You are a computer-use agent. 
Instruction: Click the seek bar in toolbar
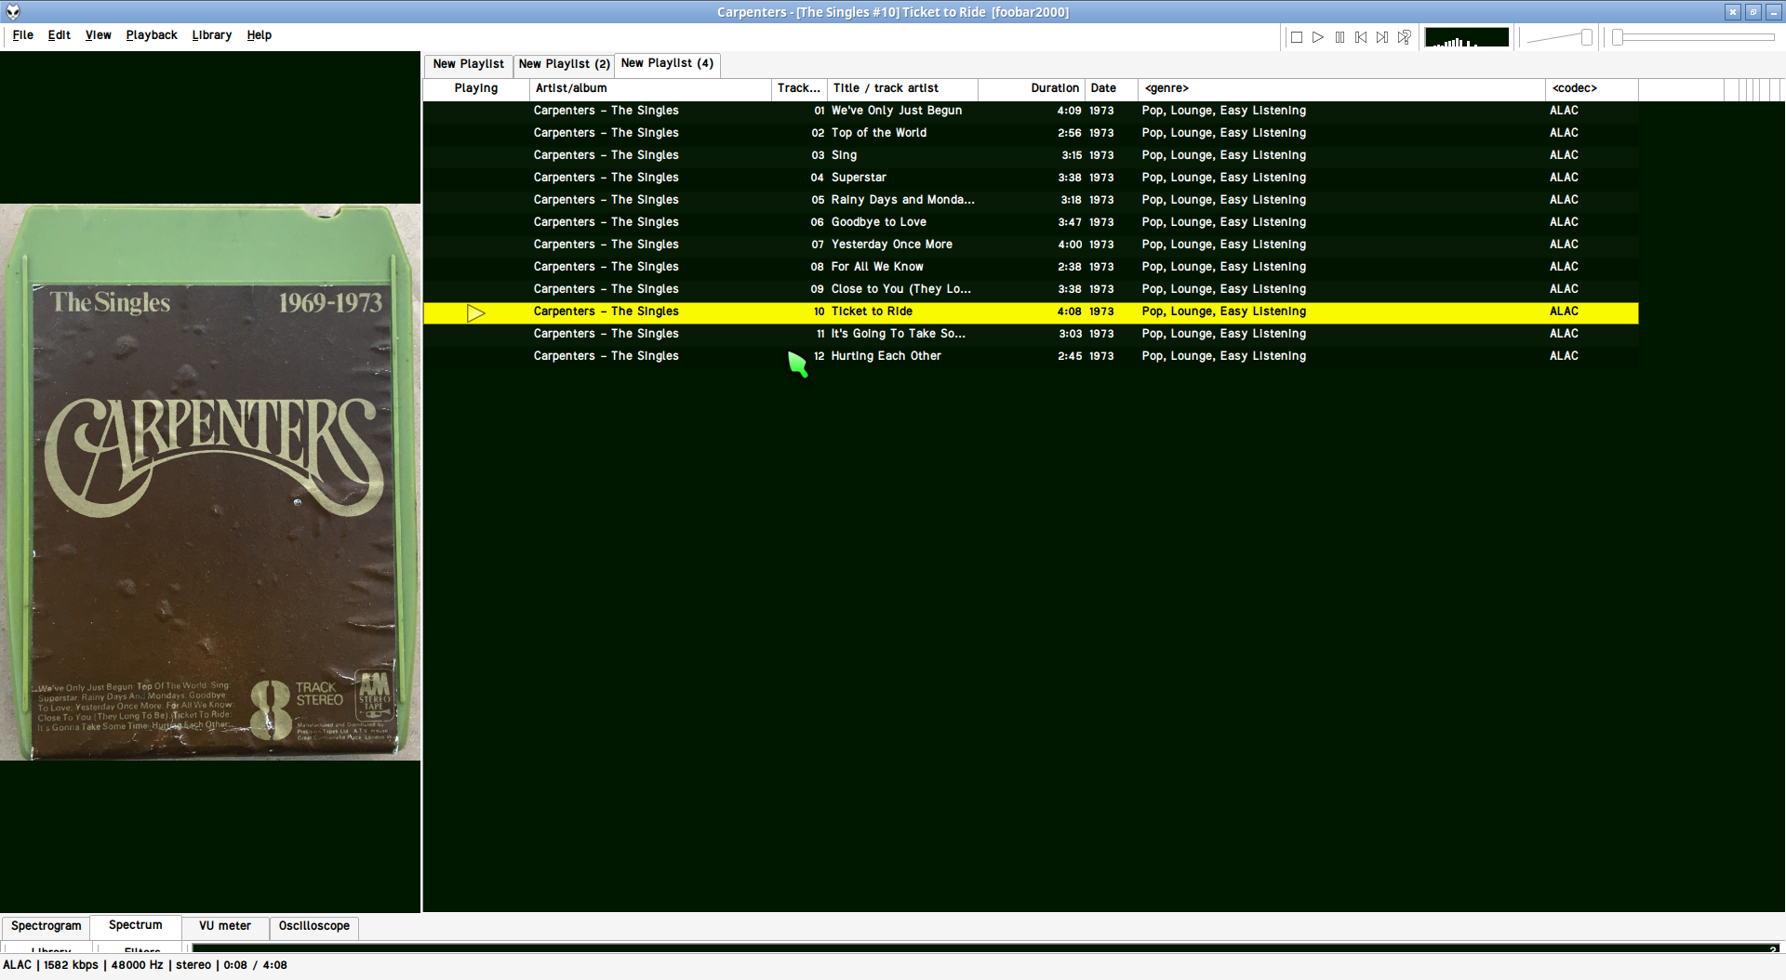(x=1694, y=37)
